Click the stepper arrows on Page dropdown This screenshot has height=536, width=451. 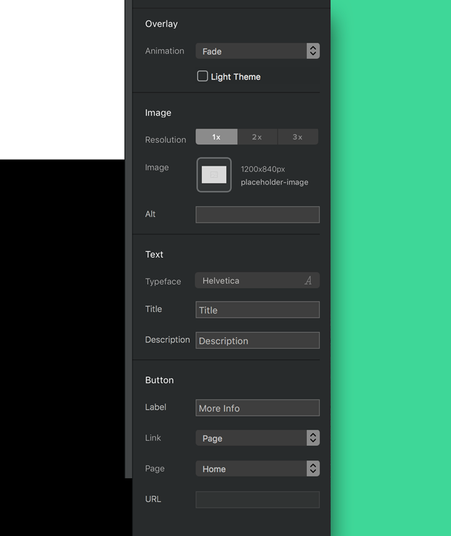pyautogui.click(x=313, y=469)
